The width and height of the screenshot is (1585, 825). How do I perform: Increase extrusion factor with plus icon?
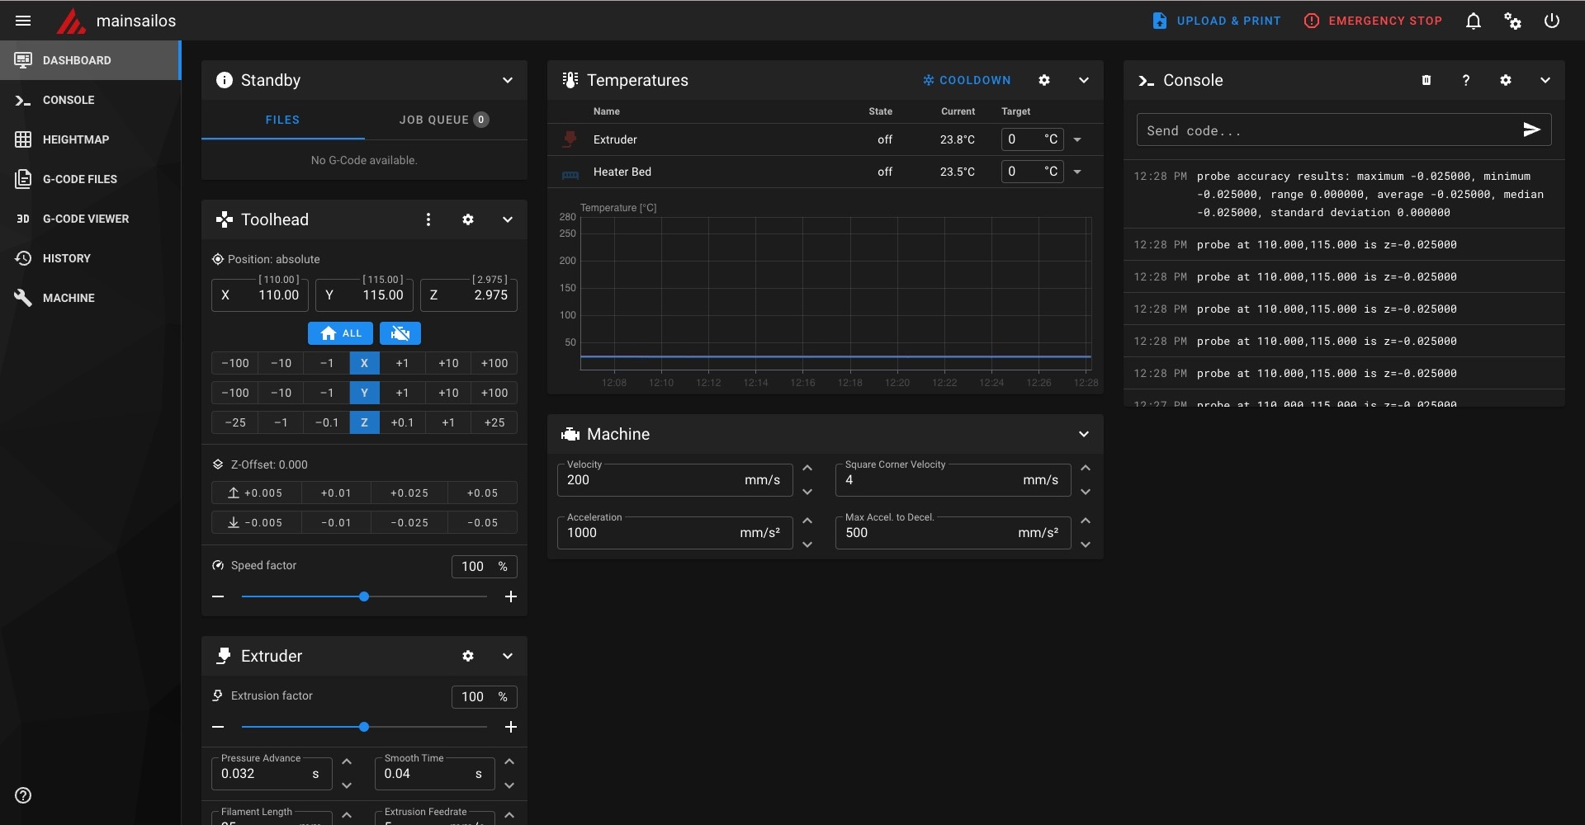(x=511, y=727)
